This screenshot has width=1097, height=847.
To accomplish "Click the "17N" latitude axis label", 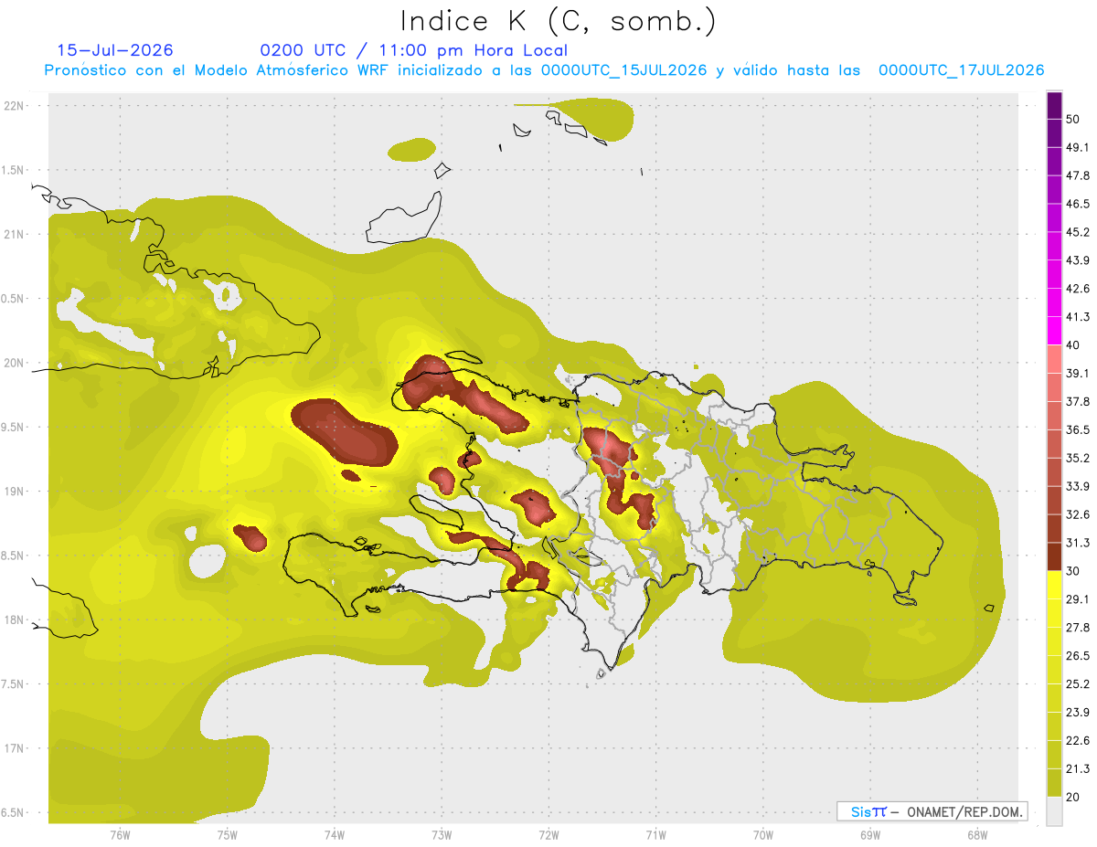I will point(15,749).
